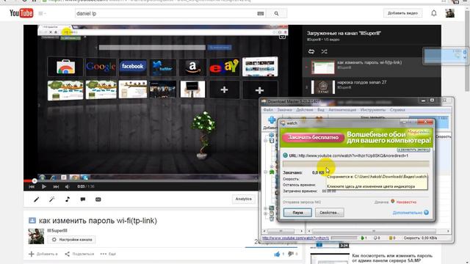Click the red 'Неизвестно' dynamics status
This screenshot has height=264, width=470.
(406, 202)
